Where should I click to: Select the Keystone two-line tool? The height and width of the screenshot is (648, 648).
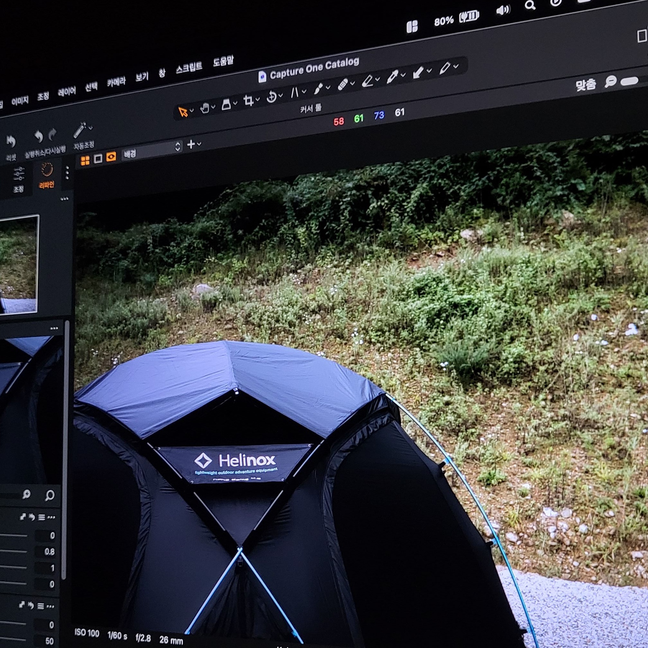[x=295, y=93]
